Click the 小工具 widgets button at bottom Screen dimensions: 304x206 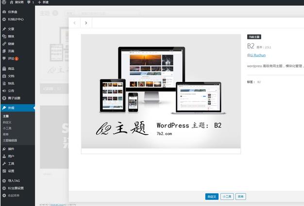[227, 196]
